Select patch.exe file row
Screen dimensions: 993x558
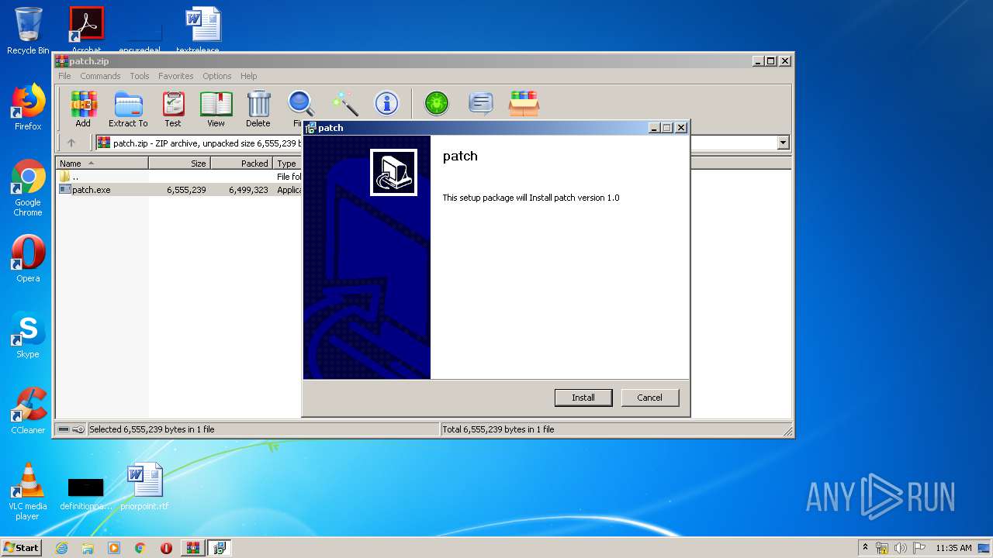(x=180, y=190)
